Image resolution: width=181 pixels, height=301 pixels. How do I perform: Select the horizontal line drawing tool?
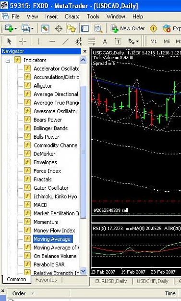pyautogui.click(x=52, y=41)
